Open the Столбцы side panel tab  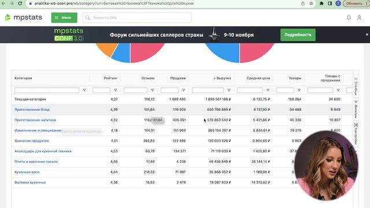pyautogui.click(x=356, y=86)
